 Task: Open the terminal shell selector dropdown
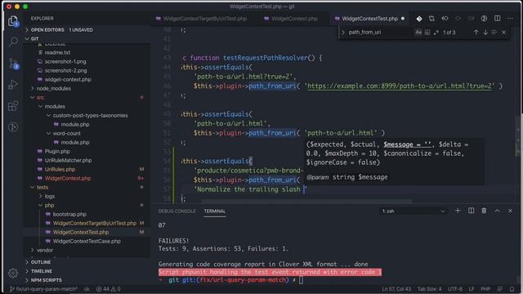coord(413,211)
